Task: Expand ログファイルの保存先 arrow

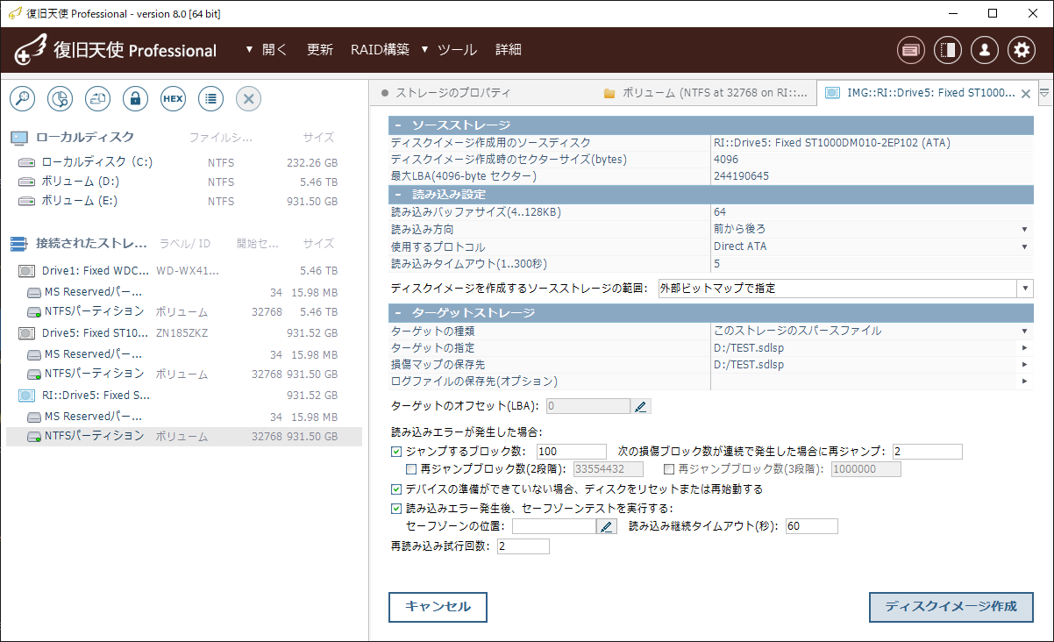Action: (1024, 382)
